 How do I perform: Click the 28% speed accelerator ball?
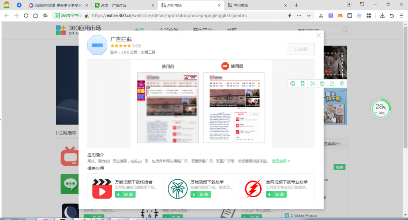click(x=381, y=108)
